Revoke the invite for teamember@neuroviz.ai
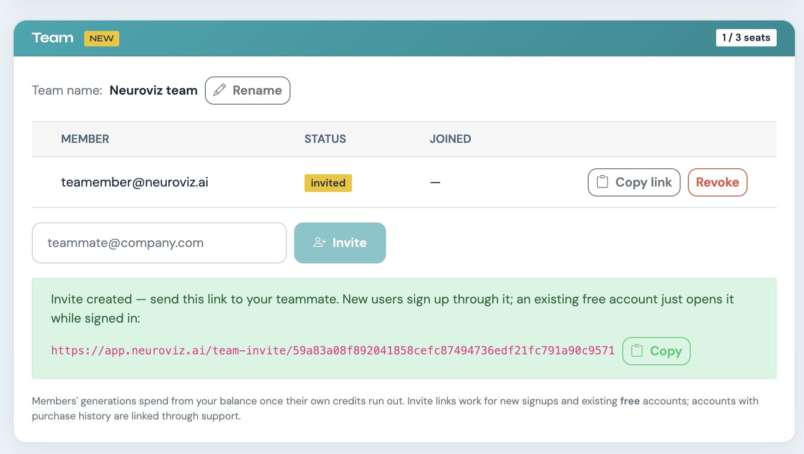This screenshot has height=454, width=804. point(717,182)
